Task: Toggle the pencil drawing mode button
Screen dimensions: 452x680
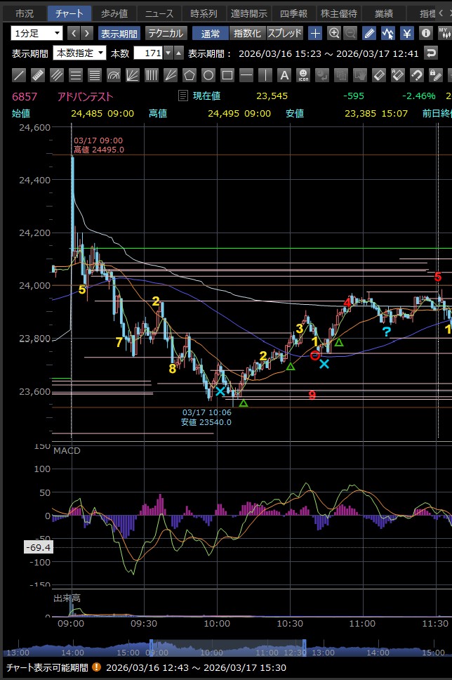Action: tap(369, 33)
